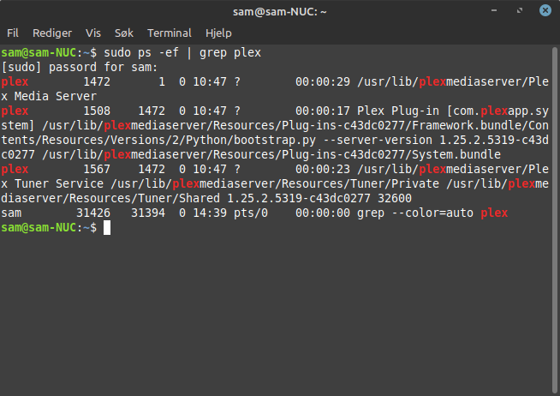Click the System.bundle path text
The height and width of the screenshot is (396, 560).
pos(271,155)
